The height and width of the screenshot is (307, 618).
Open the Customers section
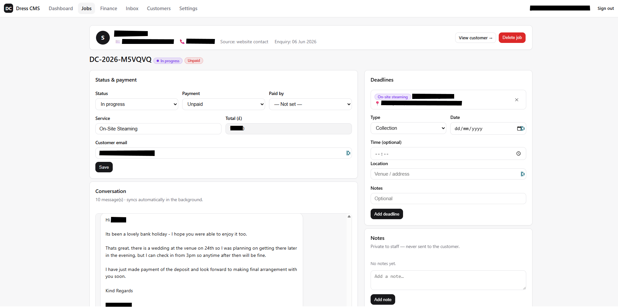coord(159,9)
